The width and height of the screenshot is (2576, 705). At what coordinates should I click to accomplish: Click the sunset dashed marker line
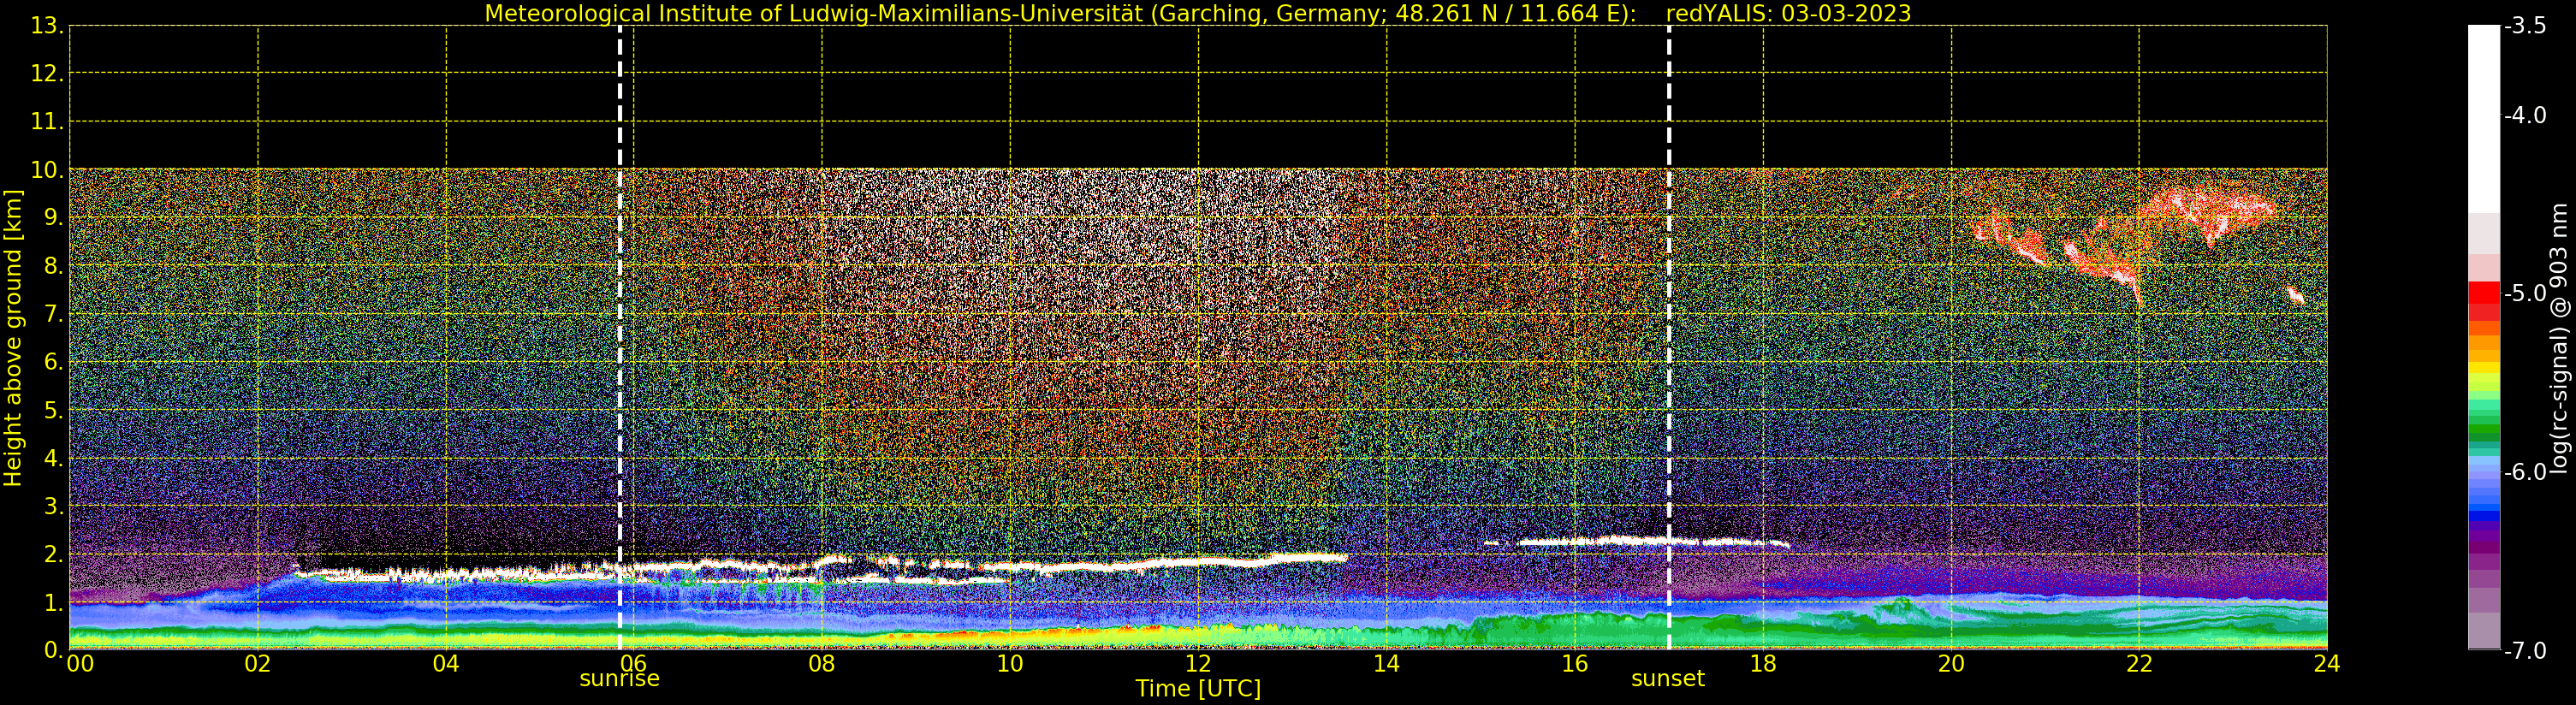coord(1669,337)
